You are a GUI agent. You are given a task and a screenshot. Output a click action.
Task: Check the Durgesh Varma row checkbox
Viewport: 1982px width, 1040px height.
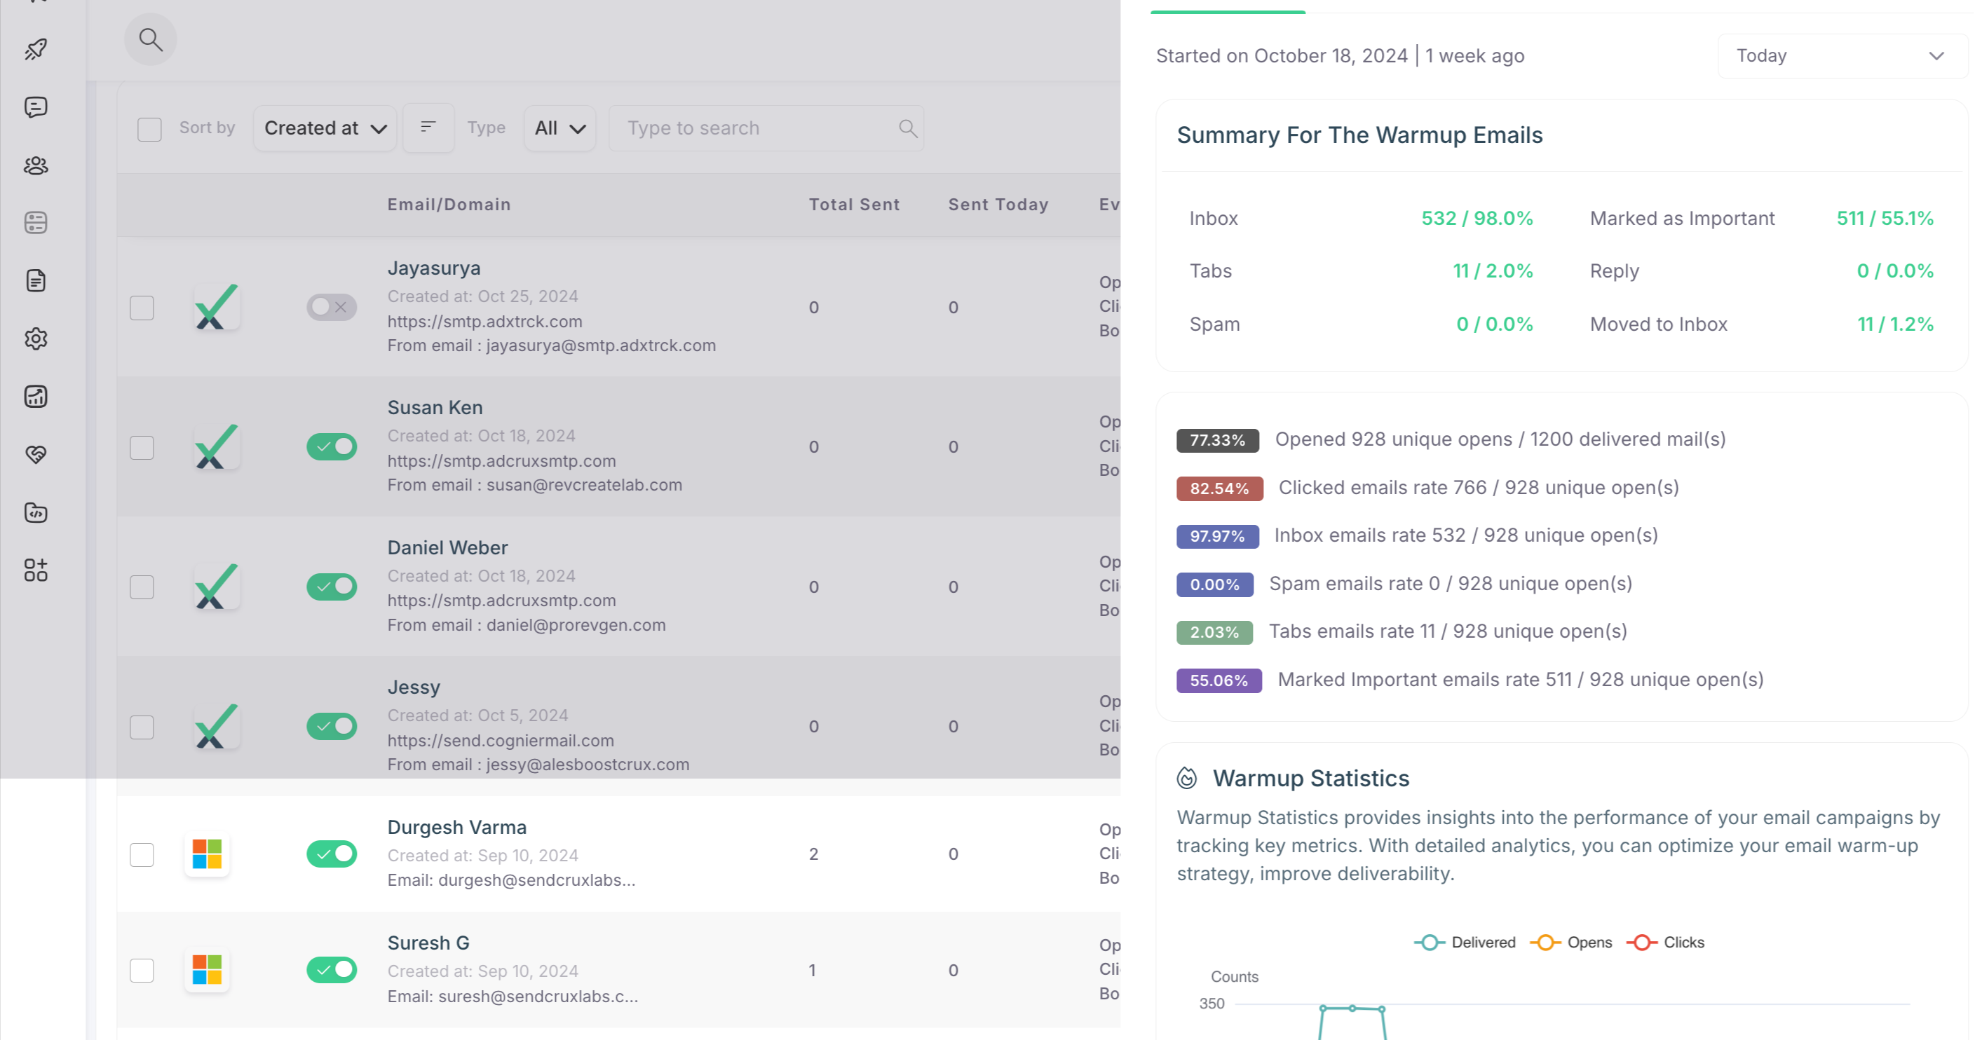tap(142, 854)
